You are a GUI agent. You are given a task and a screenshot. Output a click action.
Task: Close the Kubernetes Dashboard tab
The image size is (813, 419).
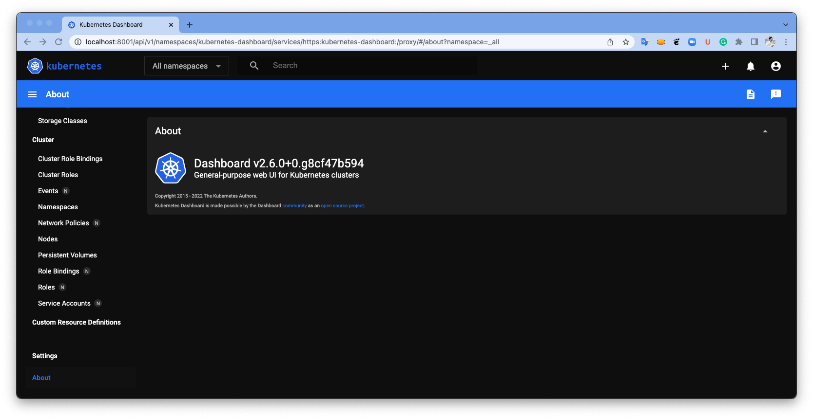(171, 25)
